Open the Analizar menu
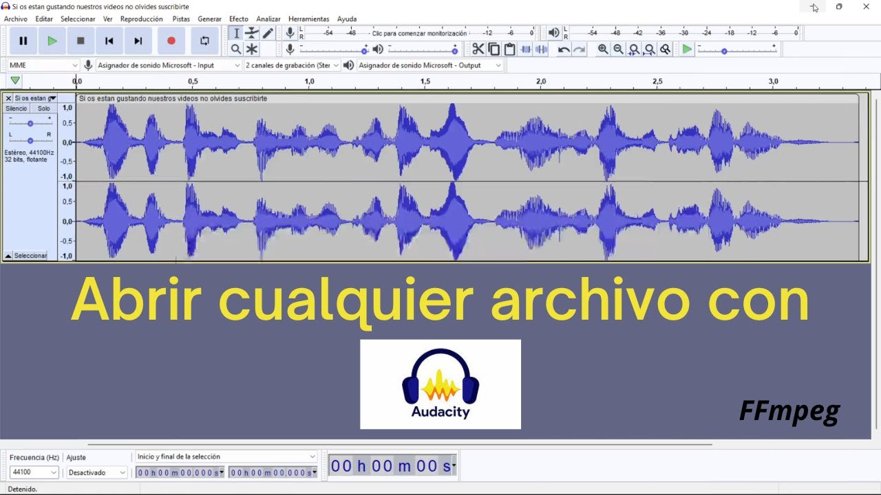The height and width of the screenshot is (495, 881). 268,19
